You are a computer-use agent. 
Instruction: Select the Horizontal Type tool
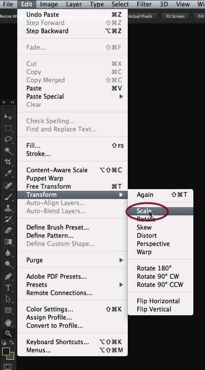(x=8, y=287)
